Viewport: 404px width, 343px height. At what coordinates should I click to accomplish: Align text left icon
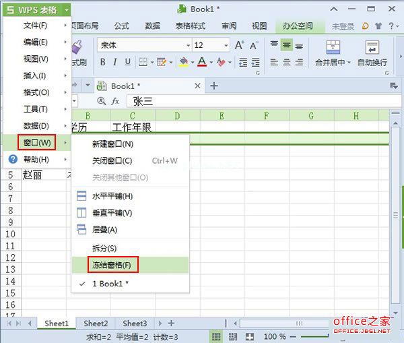(274, 62)
